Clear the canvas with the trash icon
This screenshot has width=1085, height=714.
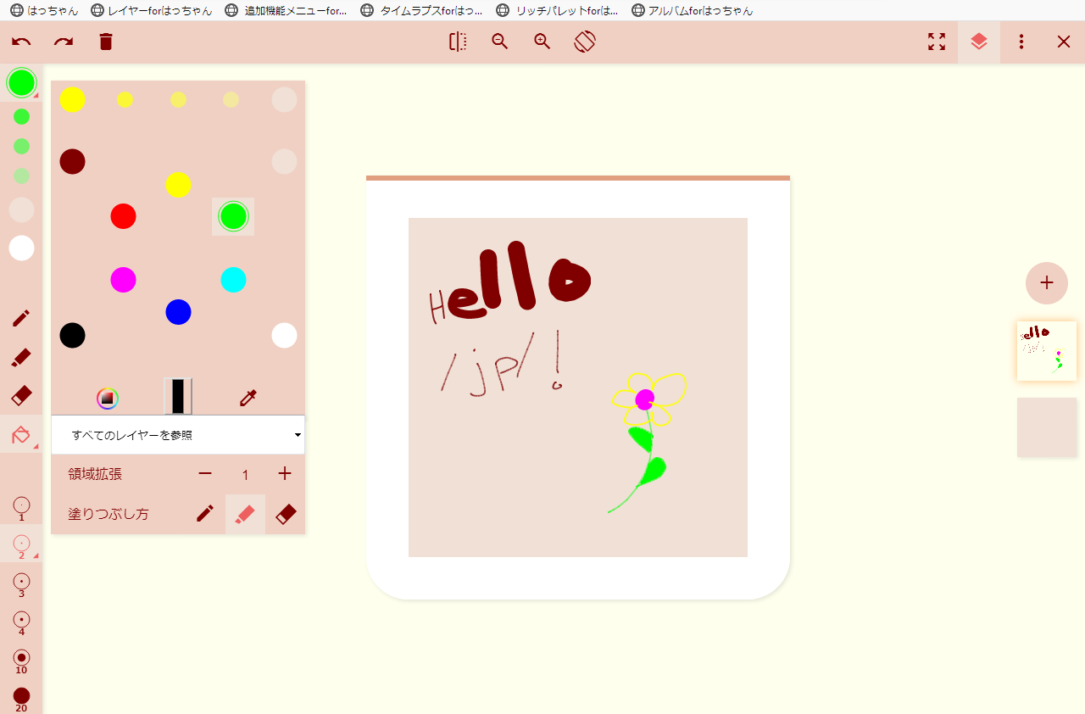106,42
